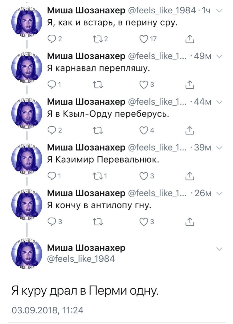Reply to the "Кзыл-Орду переберусь" tweet
Image resolution: width=233 pixels, height=324 pixels.
click(x=52, y=130)
